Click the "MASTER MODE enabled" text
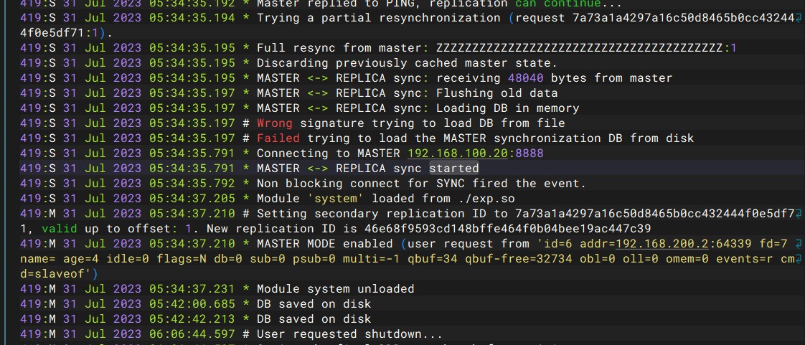Screen dimensions: 805x345 [x=324, y=244]
